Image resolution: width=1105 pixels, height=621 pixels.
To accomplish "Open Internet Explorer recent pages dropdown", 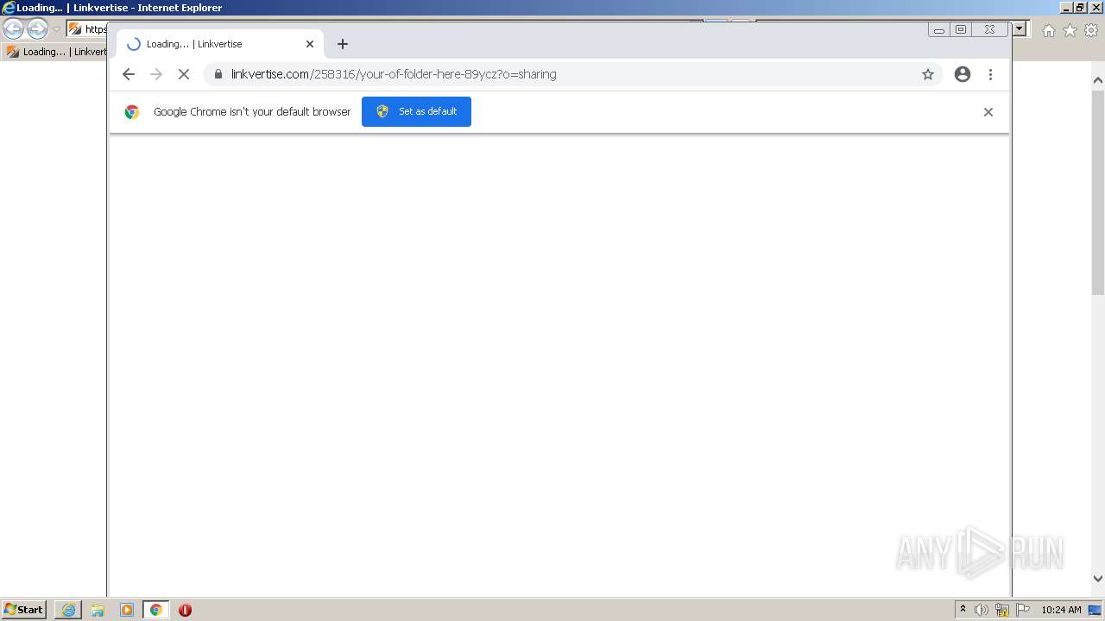I will click(x=56, y=29).
